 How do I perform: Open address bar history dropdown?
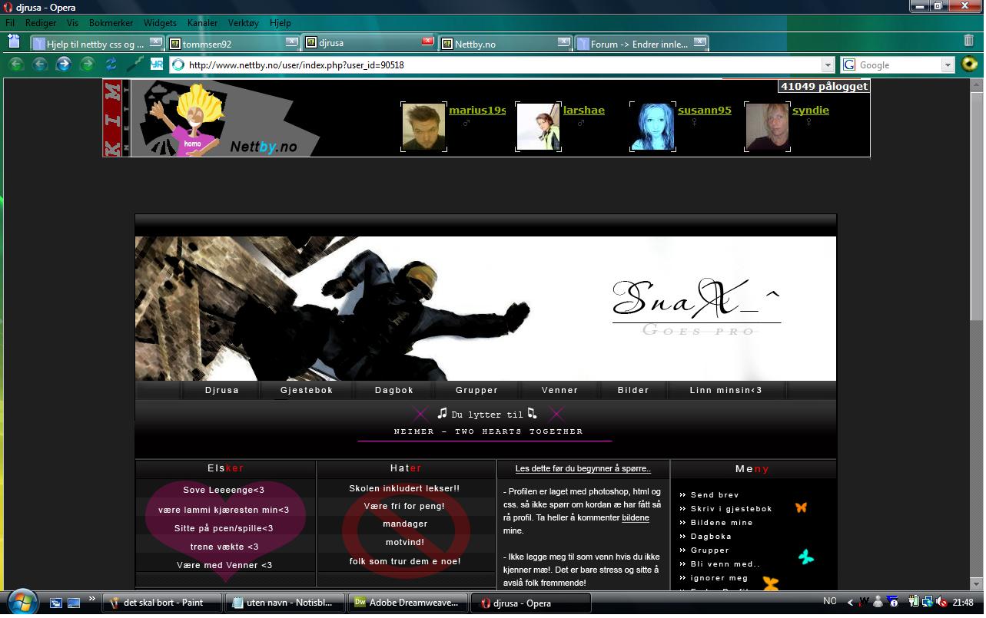point(828,65)
